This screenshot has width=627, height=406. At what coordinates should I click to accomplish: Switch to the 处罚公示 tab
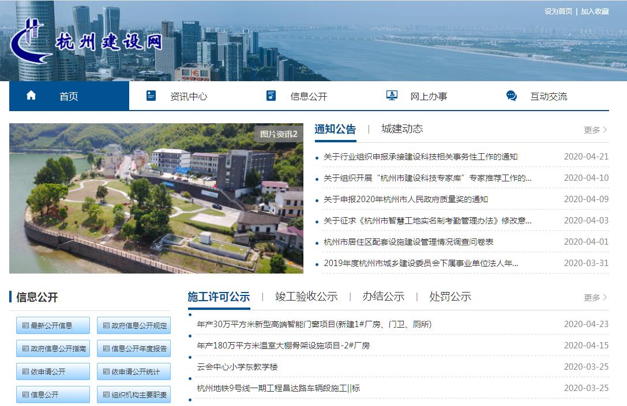(x=450, y=297)
